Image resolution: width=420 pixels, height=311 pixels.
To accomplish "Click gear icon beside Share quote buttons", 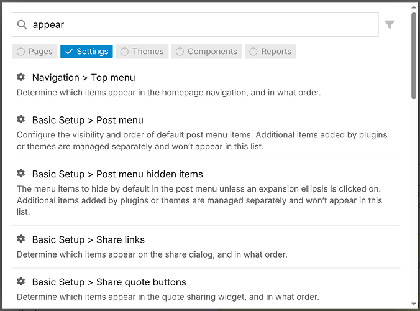I will coord(21,281).
